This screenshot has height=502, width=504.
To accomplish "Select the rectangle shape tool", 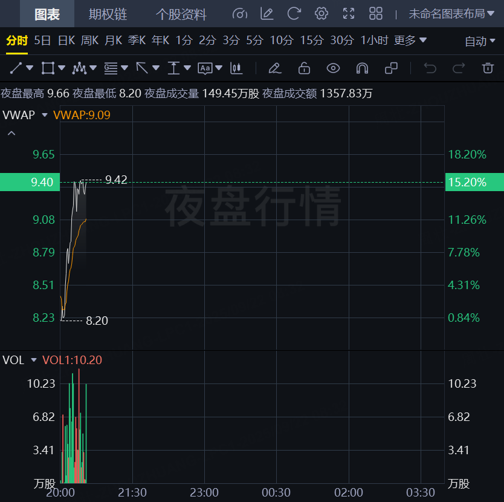I will point(48,68).
